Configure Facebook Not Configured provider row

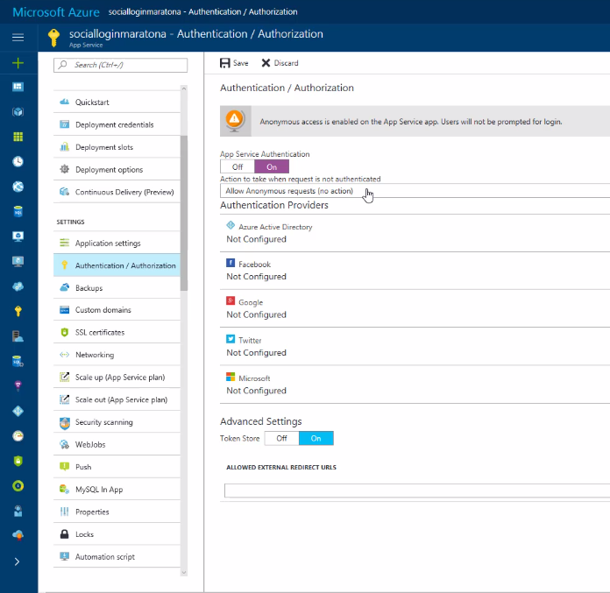tap(415, 271)
